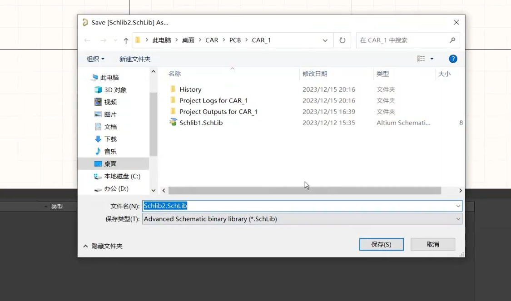The image size is (511, 301).
Task: Select the History folder
Action: click(x=190, y=89)
